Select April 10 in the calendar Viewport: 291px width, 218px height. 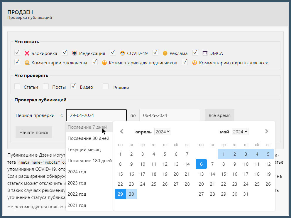click(x=143, y=164)
